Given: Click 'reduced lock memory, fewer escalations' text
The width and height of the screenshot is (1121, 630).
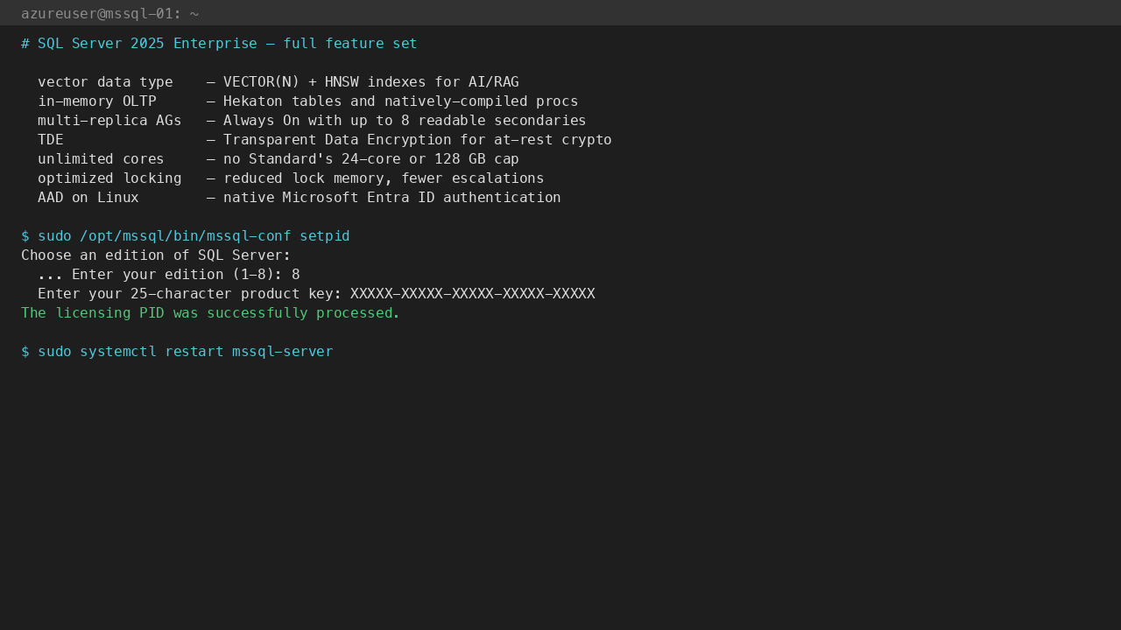Looking at the screenshot, I should pos(384,178).
